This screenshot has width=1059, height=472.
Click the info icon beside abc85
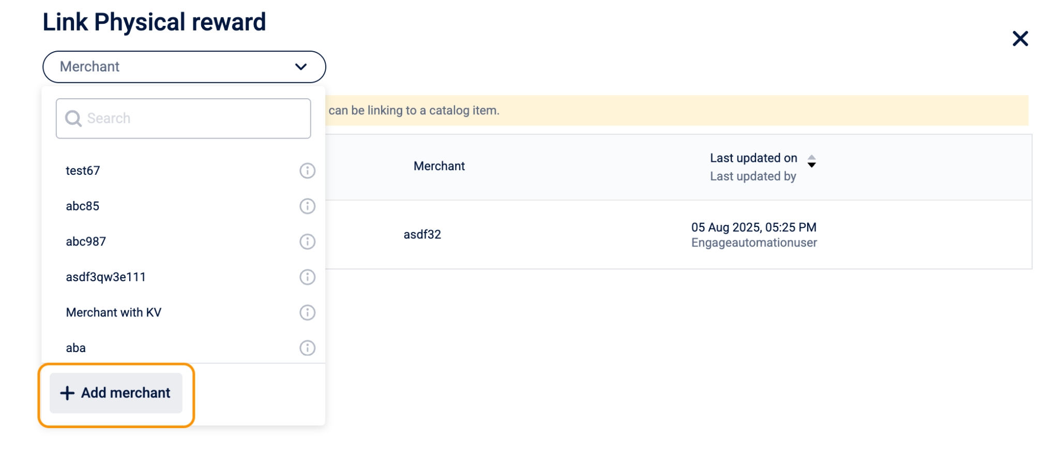(x=307, y=206)
